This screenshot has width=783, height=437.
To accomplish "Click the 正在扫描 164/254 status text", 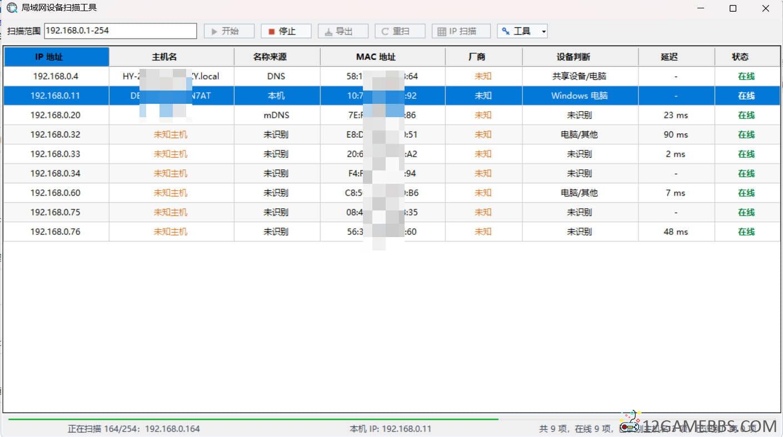I will click(133, 429).
